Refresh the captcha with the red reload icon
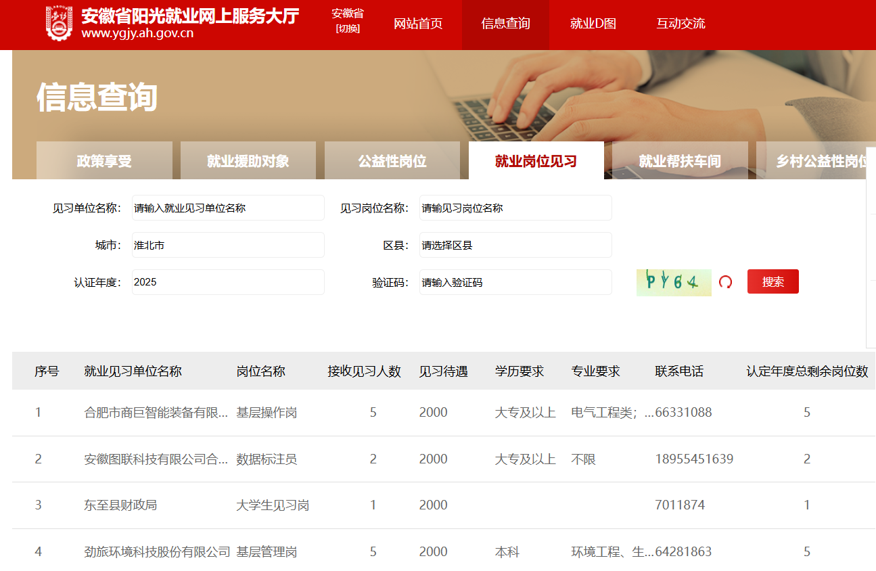The image size is (876, 571). [725, 282]
